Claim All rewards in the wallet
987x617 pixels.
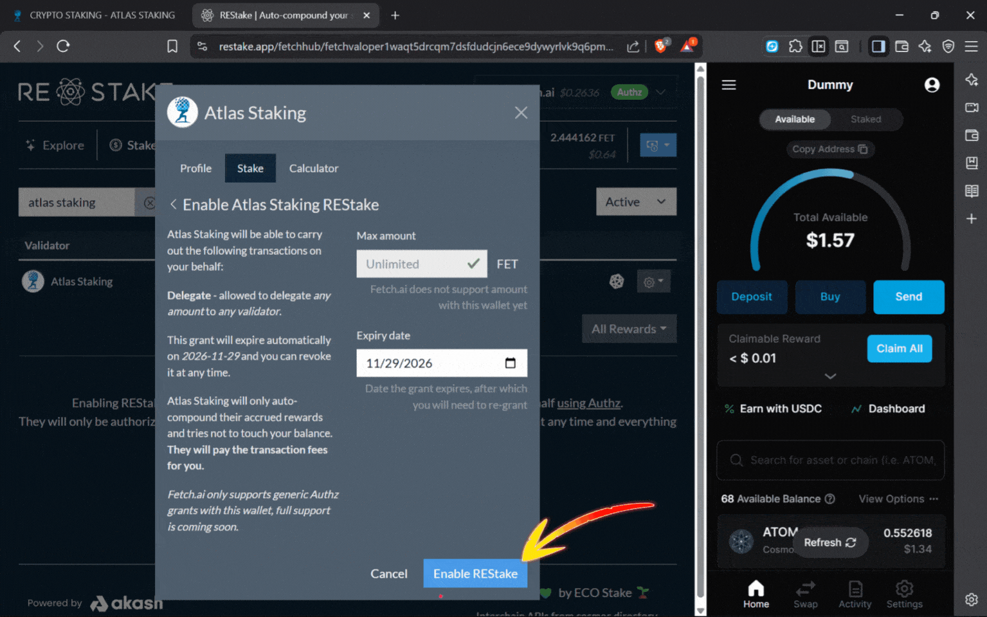[x=899, y=348]
